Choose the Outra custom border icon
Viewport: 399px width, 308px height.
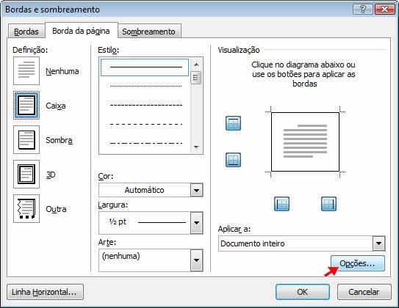(26, 209)
